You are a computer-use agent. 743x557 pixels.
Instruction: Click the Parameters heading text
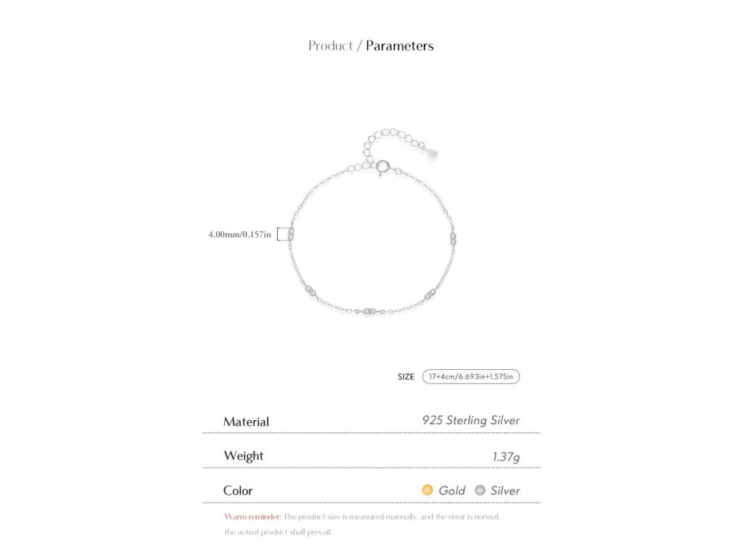400,46
